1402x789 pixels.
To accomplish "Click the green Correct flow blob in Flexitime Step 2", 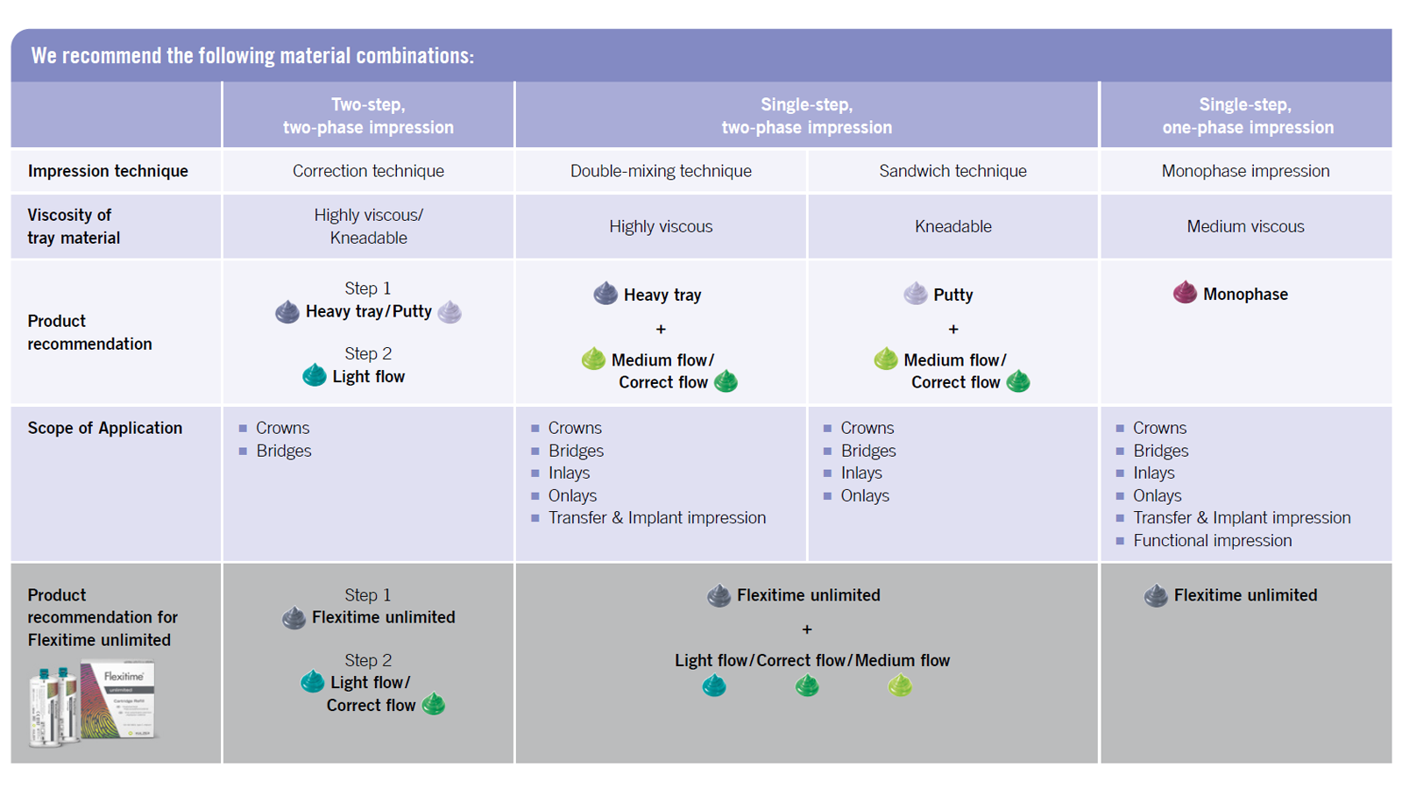I will 434,705.
